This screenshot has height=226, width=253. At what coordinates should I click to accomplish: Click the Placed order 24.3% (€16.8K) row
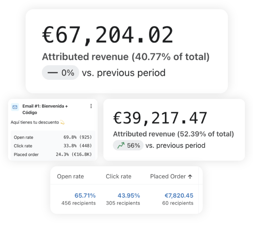click(53, 155)
